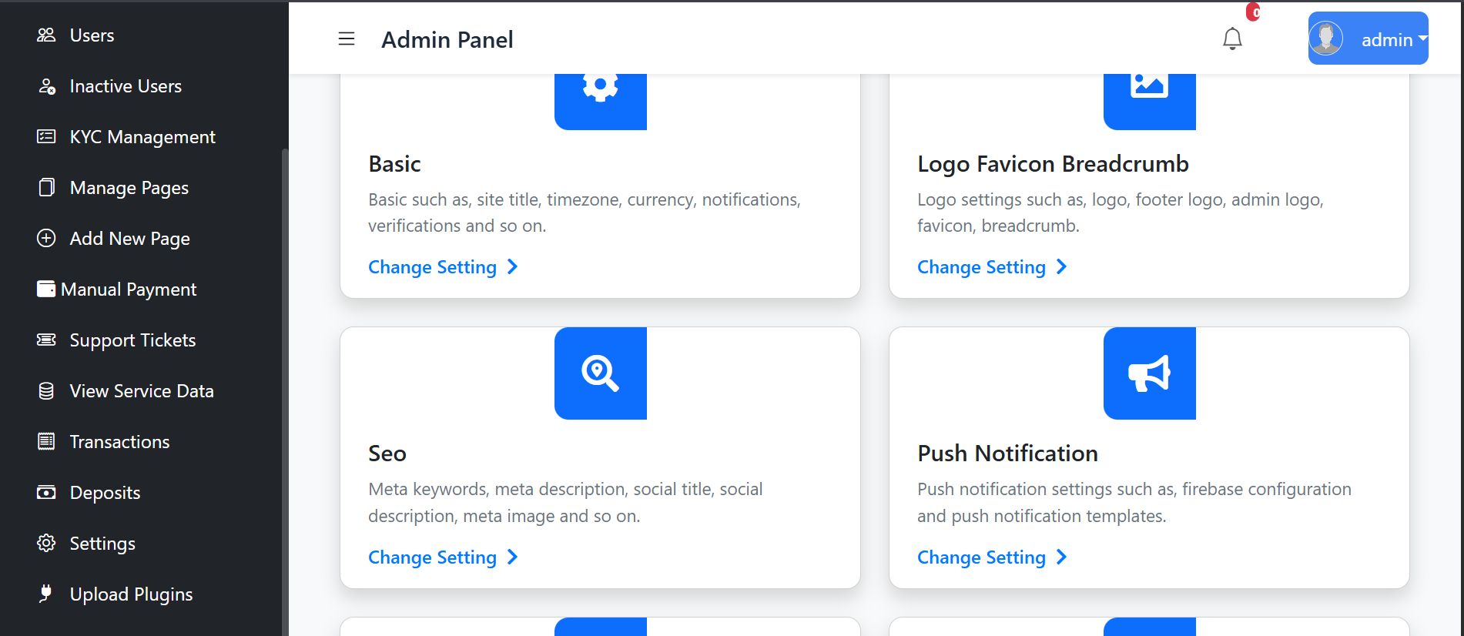Viewport: 1464px width, 636px height.
Task: Click the sidebar vertical scrollbar
Action: [285, 385]
